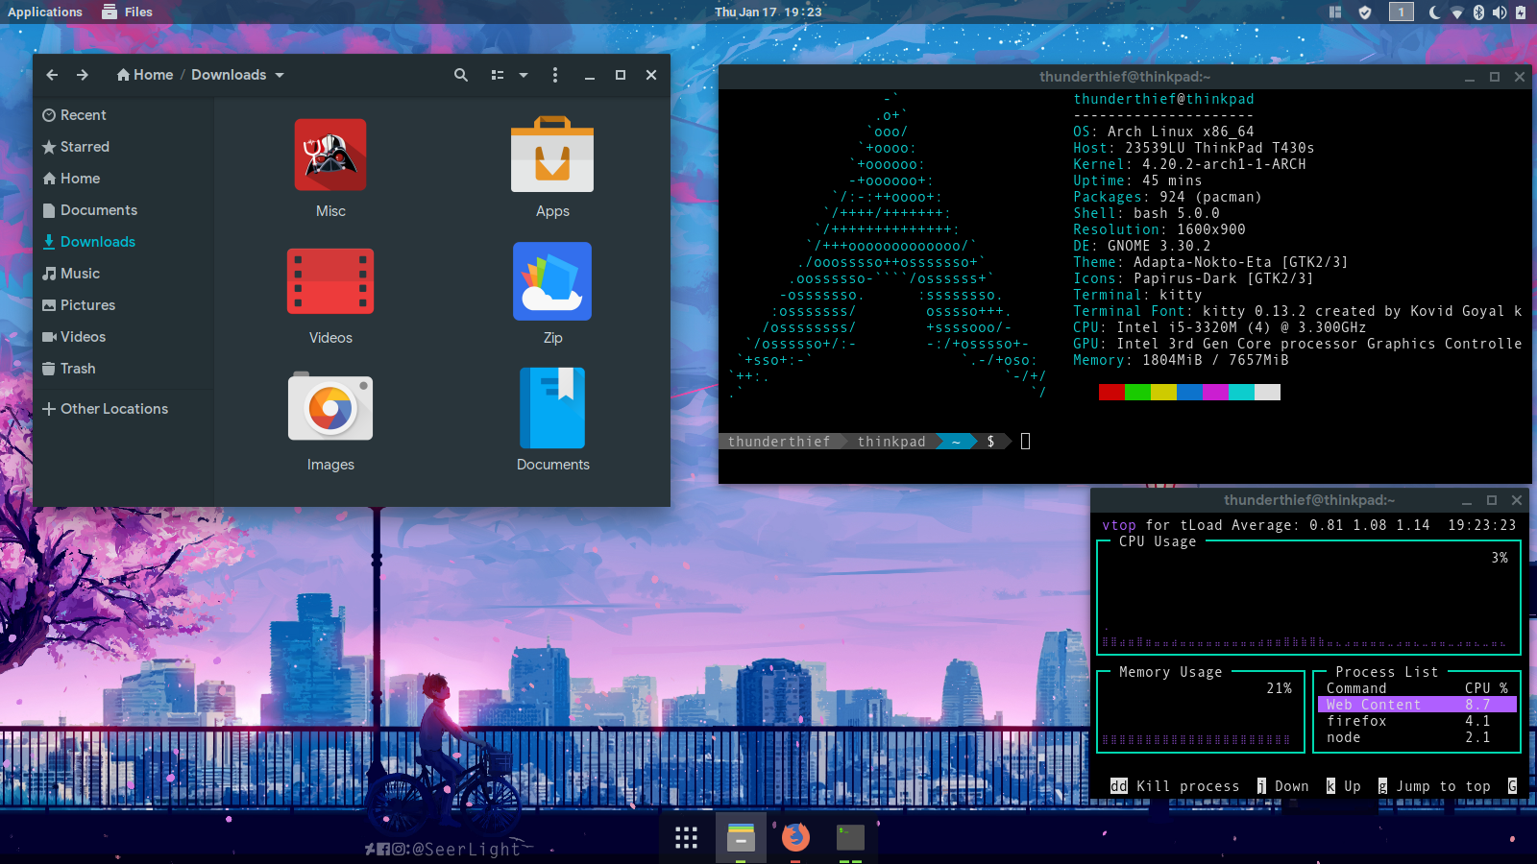Image resolution: width=1537 pixels, height=864 pixels.
Task: Launch Firefox from the dock
Action: [796, 837]
